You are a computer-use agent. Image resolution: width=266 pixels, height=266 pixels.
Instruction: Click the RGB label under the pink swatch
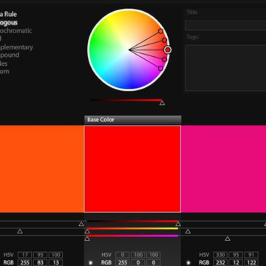[204, 263]
